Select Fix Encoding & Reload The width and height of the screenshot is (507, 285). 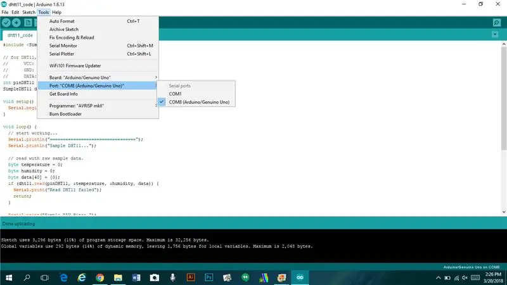tap(98, 37)
